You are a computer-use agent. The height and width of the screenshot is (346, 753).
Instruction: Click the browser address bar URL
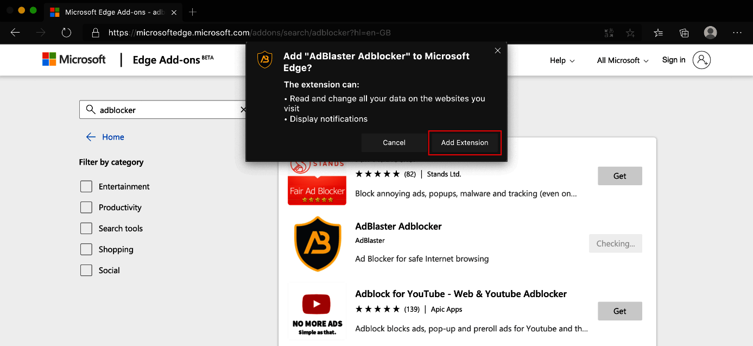(250, 33)
